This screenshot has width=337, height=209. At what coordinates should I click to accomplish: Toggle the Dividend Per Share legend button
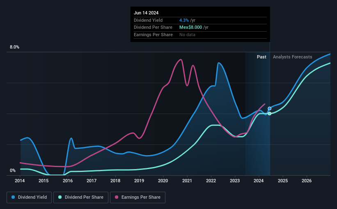coord(81,197)
